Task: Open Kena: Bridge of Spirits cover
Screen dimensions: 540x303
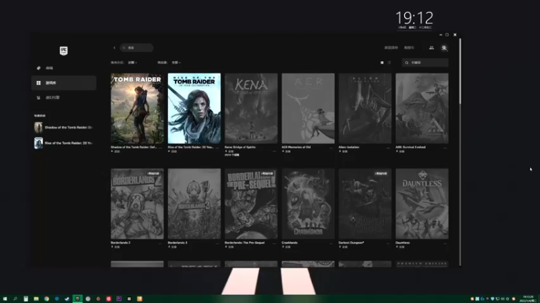Action: 251,108
